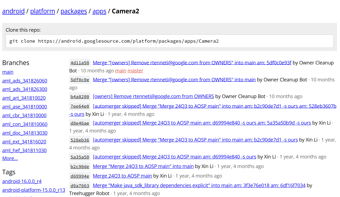Open branch aml_cbr_341810000
The width and height of the screenshot is (340, 197).
[24, 116]
